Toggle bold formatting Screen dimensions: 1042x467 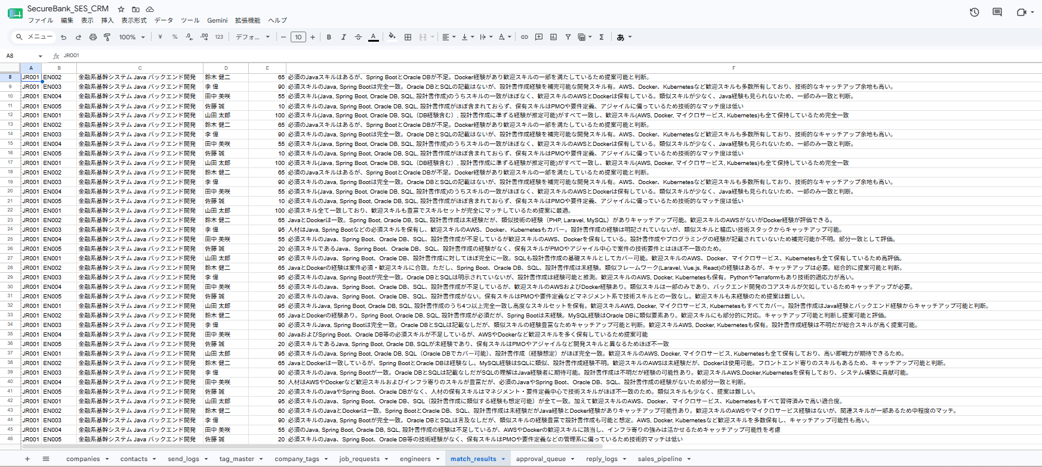329,37
